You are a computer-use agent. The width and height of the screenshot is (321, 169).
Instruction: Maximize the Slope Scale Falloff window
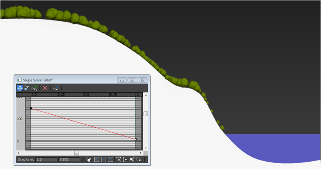pos(132,80)
